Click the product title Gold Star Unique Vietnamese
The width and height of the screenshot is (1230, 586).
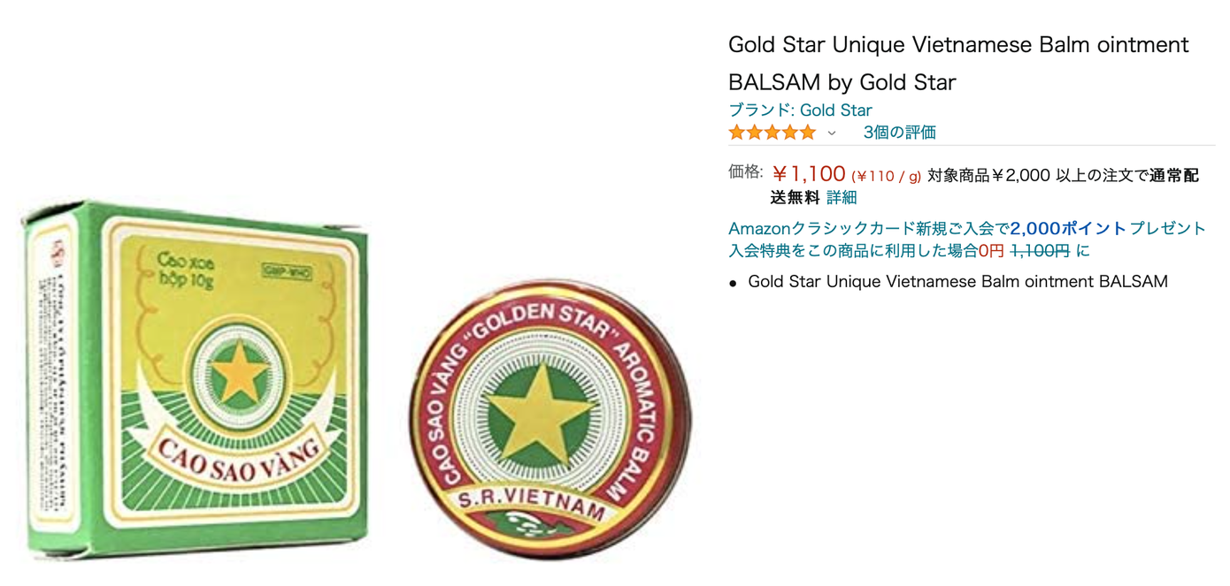coord(958,63)
